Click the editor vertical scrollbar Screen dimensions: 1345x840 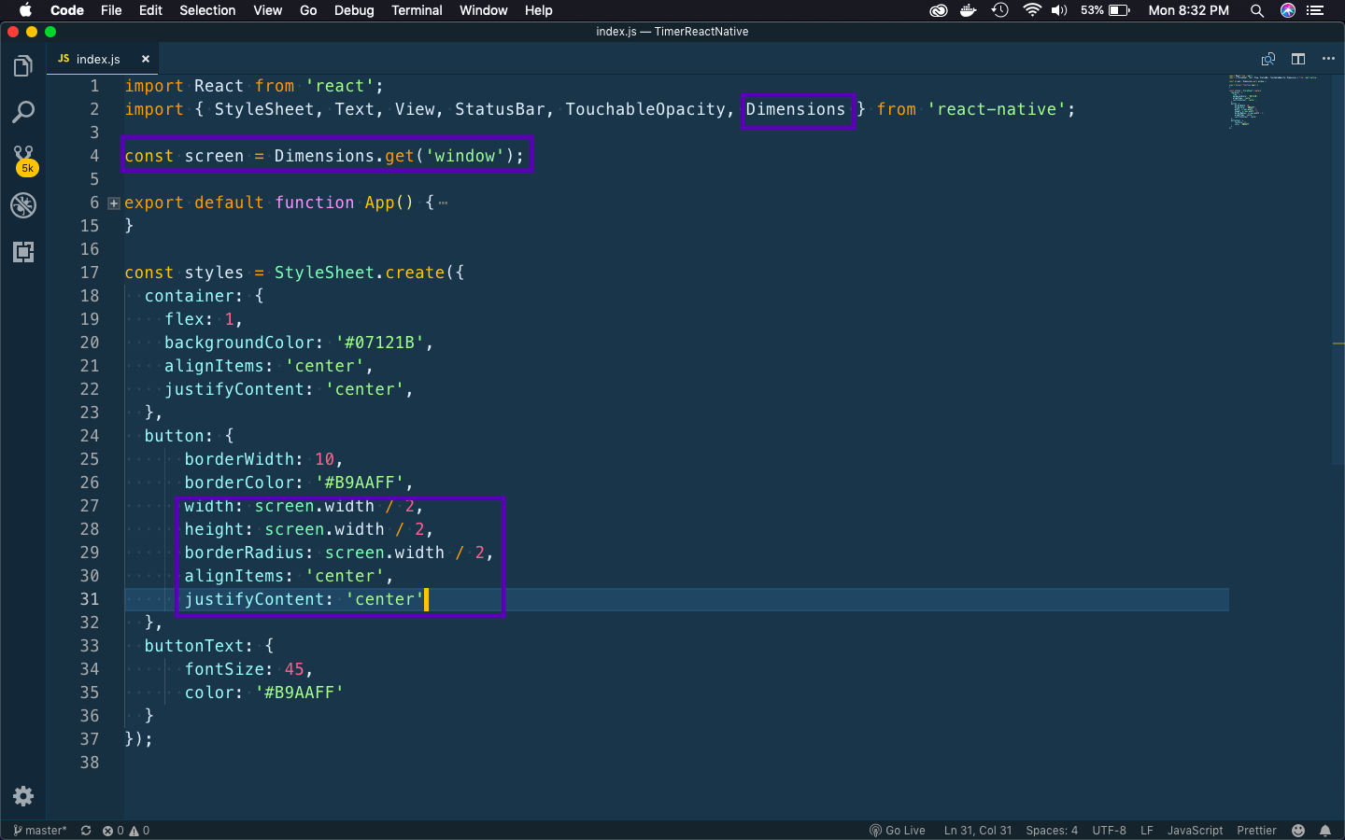point(1338,271)
